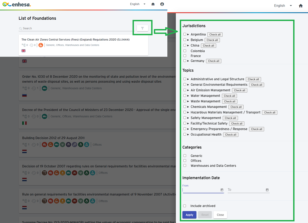Image resolution: width=308 pixels, height=223 pixels.
Task: Click Check all next to Argentina
Action: 215,34
